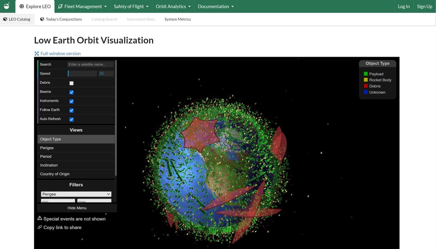The width and height of the screenshot is (436, 249).
Task: Adjust the Speed slider bar
Action: coord(82,73)
